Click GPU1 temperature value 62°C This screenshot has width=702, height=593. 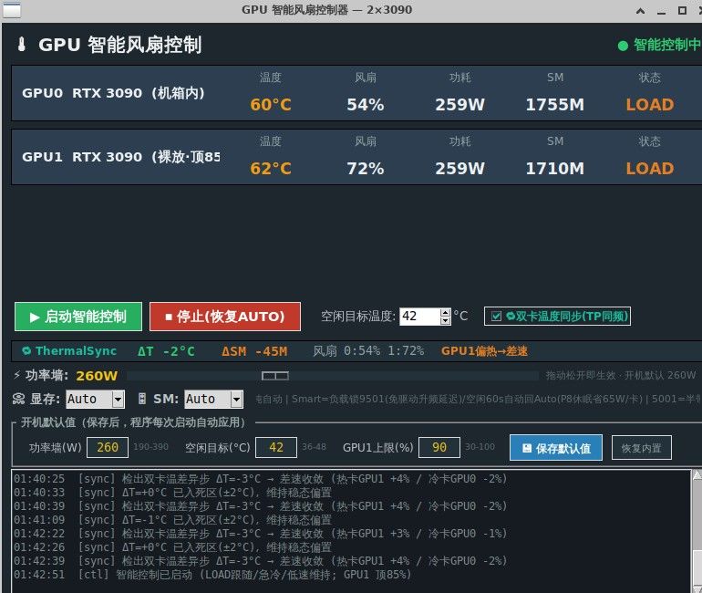271,169
